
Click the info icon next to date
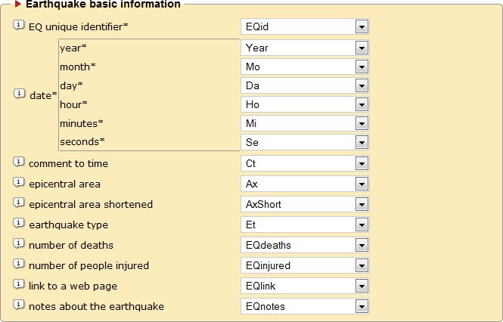click(19, 94)
